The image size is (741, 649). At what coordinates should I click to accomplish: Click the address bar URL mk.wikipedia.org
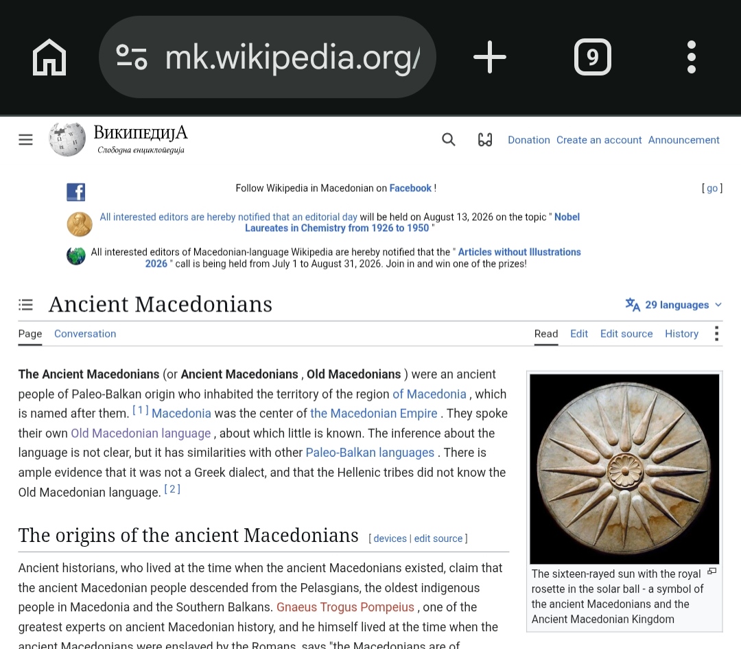[x=292, y=57]
